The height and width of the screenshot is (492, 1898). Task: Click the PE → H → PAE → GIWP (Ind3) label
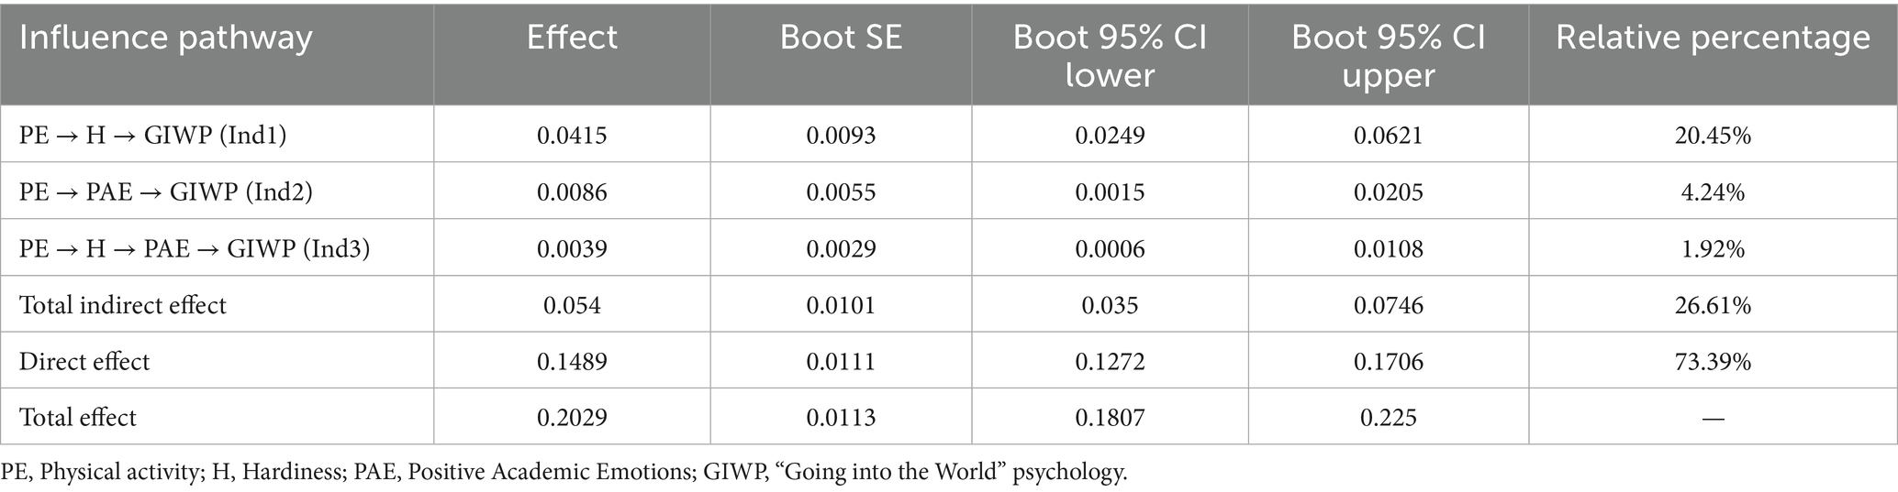[x=195, y=248]
